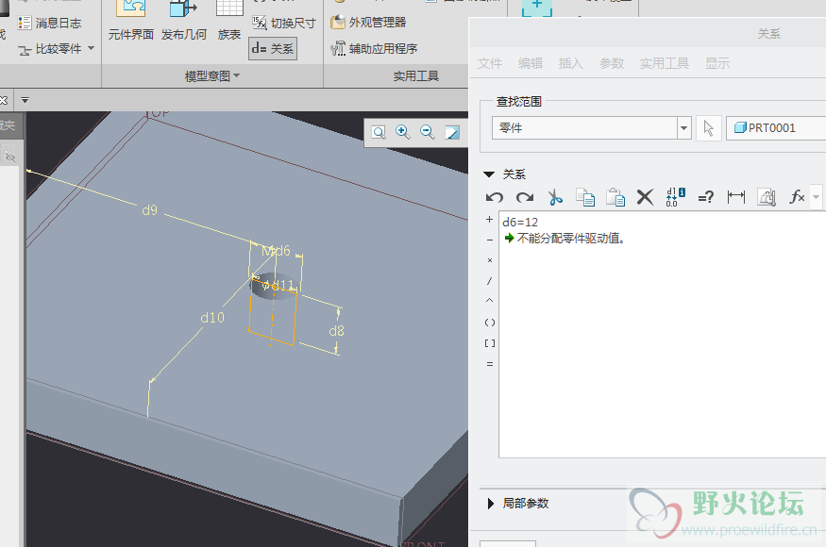Open 外观管理器 appearance manager
826x547 pixels.
tap(368, 22)
